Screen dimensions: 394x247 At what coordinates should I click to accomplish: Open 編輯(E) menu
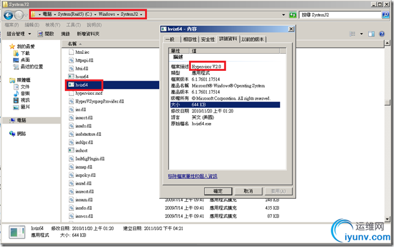pos(32,25)
